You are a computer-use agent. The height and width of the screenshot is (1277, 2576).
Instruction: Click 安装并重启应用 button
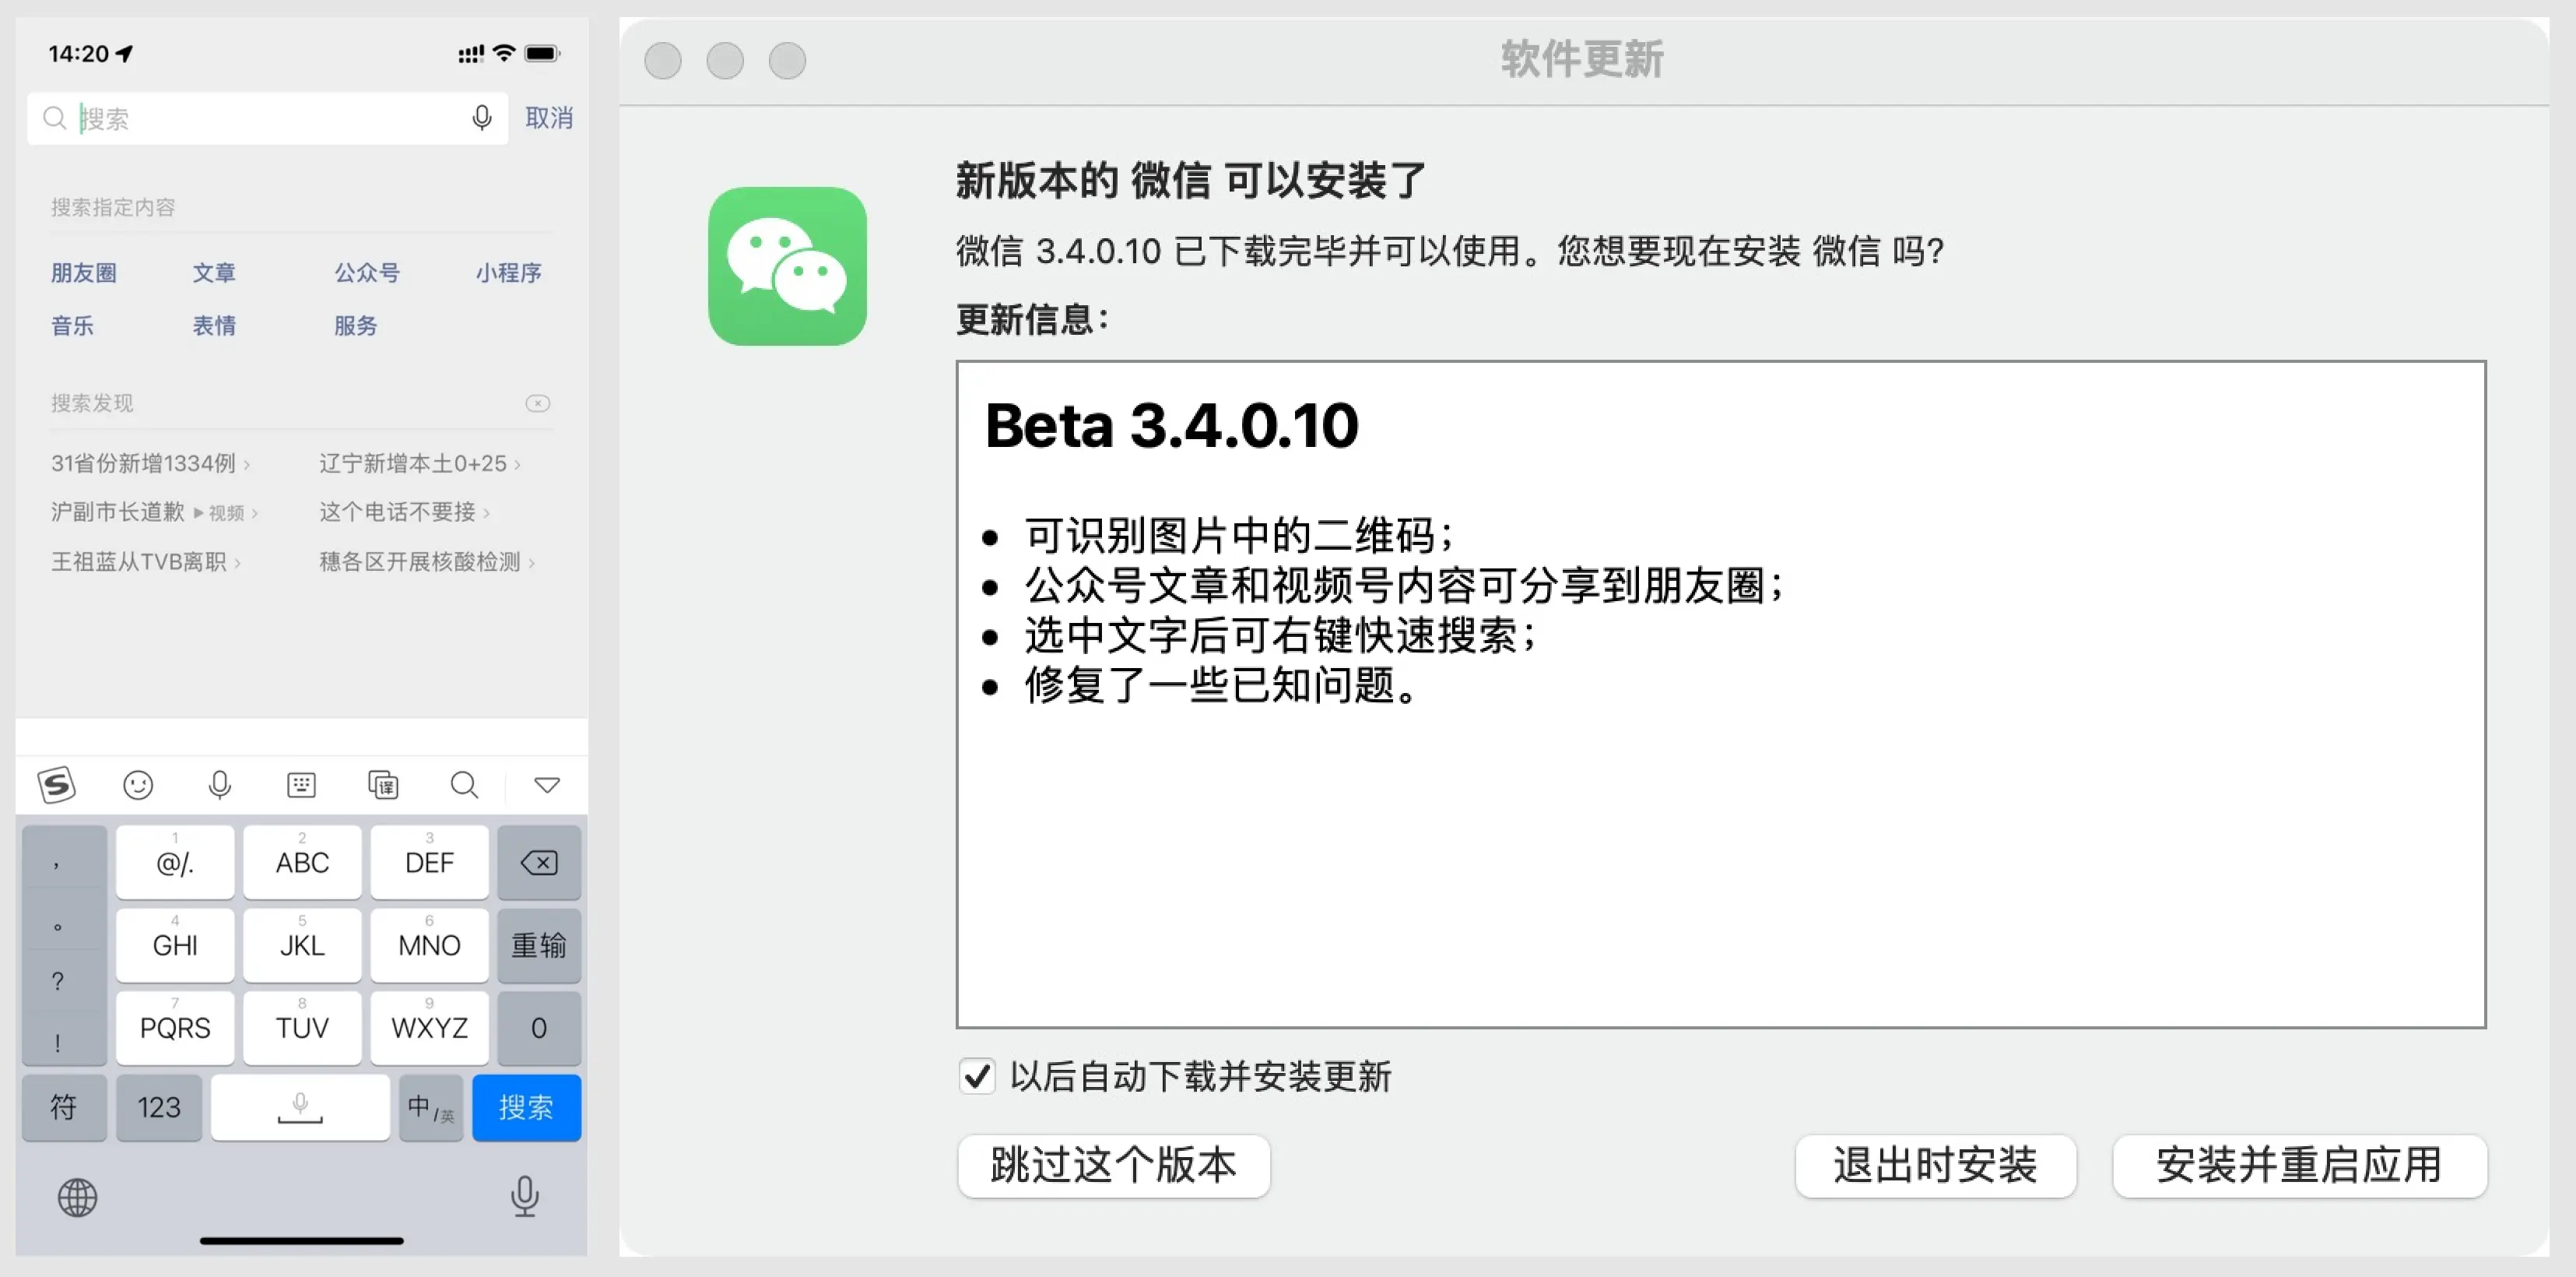pyautogui.click(x=2299, y=1166)
